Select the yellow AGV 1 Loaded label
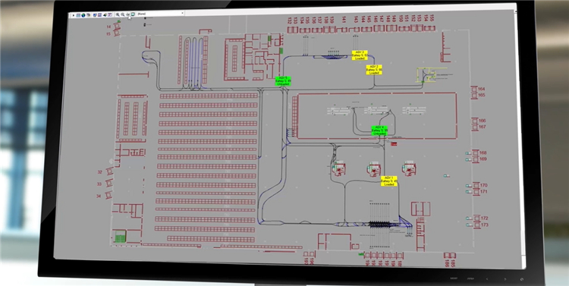The image size is (569, 286). click(388, 181)
